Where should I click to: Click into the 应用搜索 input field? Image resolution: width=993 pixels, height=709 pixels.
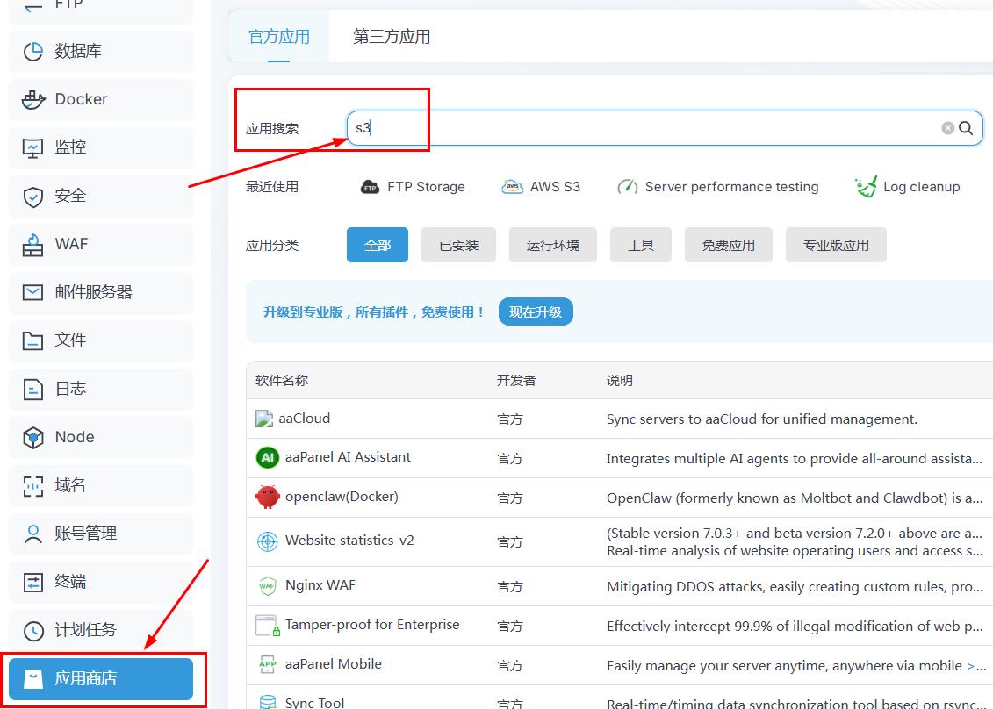pos(641,128)
